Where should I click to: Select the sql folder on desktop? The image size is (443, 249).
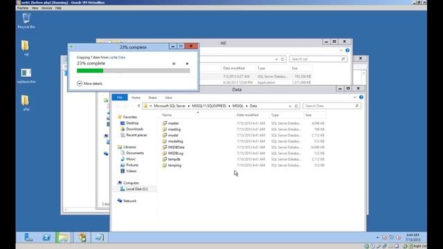pyautogui.click(x=26, y=48)
